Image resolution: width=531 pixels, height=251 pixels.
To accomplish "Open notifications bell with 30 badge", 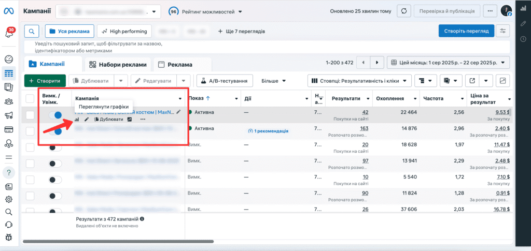I will coord(9,33).
